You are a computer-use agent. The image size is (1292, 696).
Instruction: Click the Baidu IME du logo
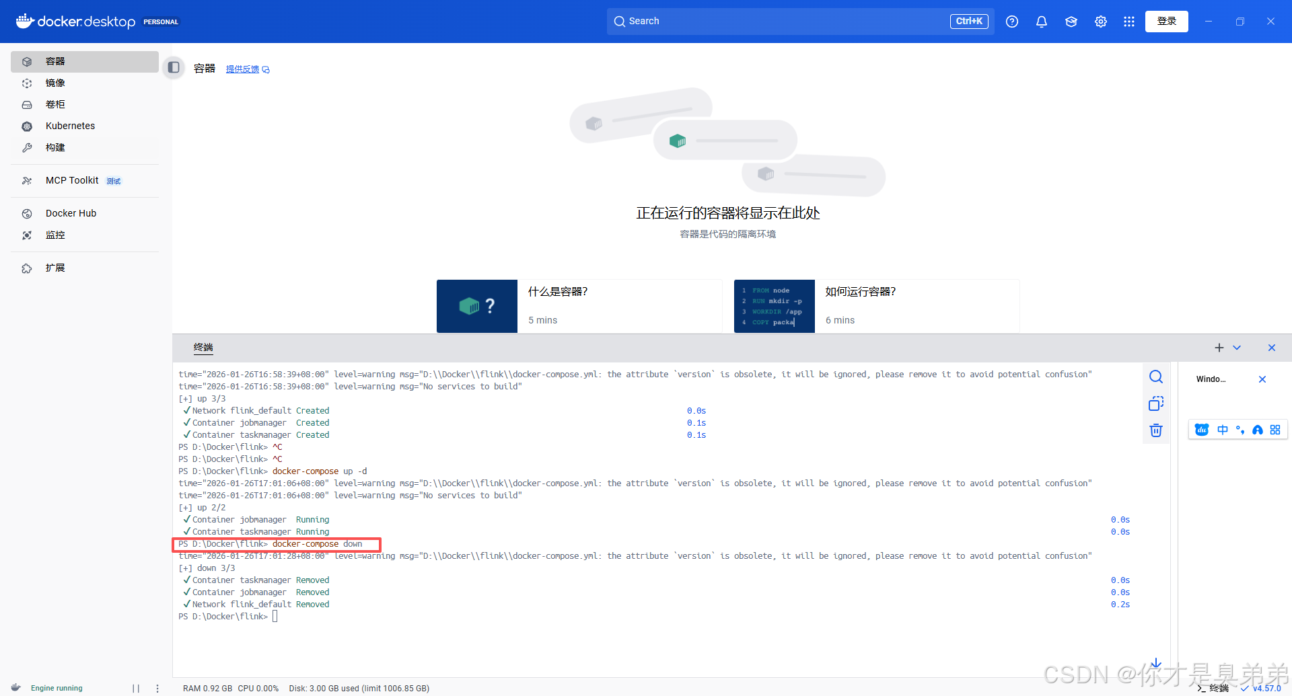[x=1202, y=430]
